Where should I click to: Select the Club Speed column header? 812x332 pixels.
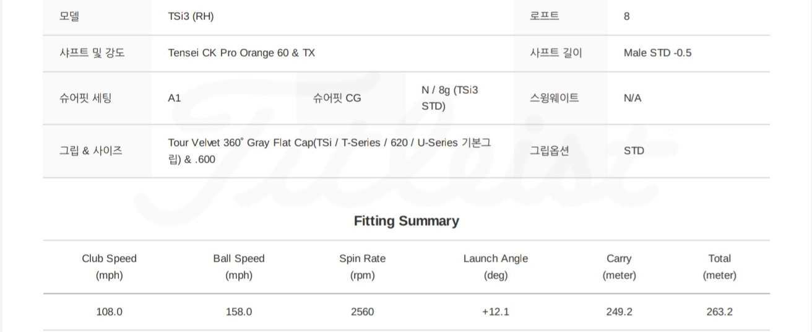tap(109, 267)
